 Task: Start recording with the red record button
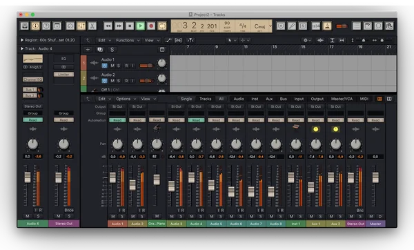pyautogui.click(x=151, y=26)
